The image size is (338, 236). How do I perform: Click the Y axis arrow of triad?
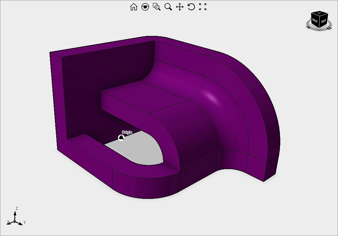20,223
